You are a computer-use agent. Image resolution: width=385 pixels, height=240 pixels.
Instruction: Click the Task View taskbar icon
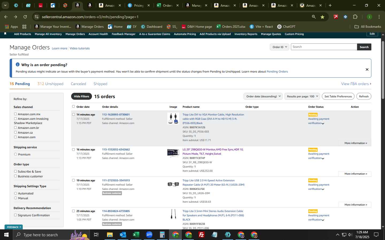coord(96,235)
